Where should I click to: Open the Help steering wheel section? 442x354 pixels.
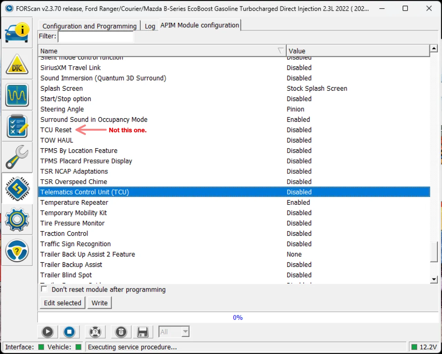tap(17, 250)
